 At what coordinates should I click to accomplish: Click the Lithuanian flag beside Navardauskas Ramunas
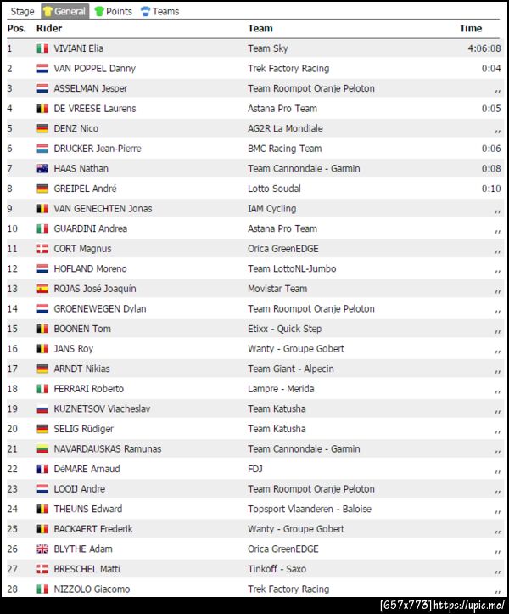pos(42,449)
